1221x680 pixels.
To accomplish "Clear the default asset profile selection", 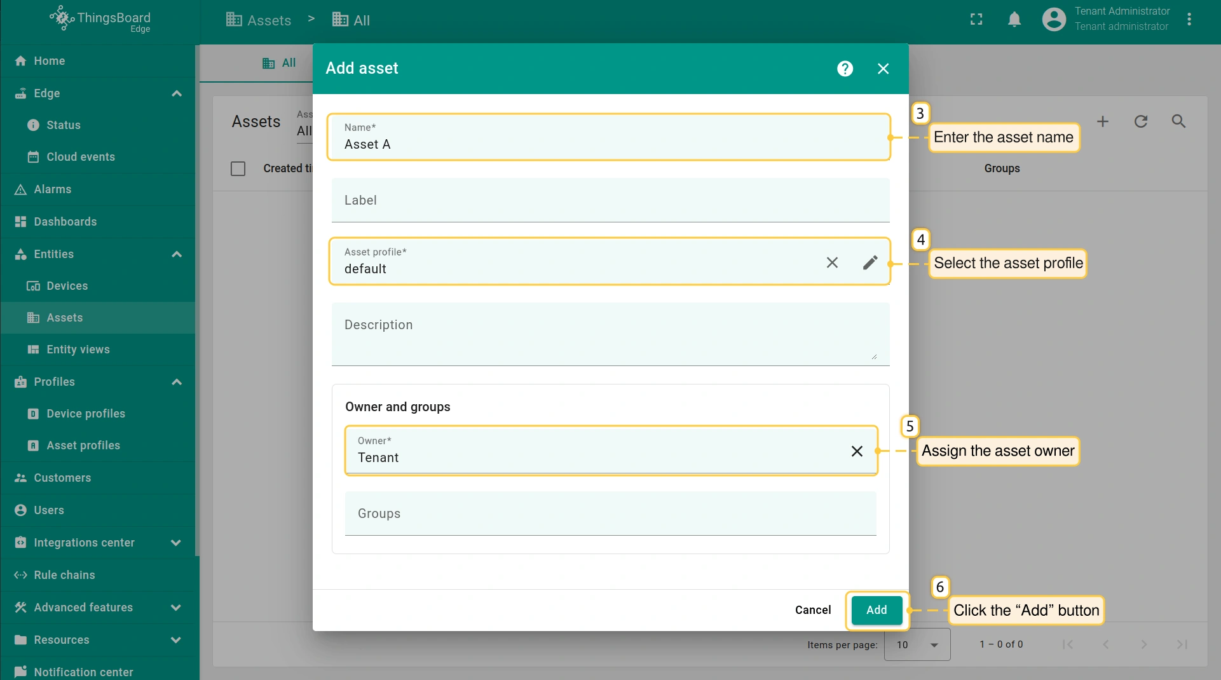I will tap(832, 262).
